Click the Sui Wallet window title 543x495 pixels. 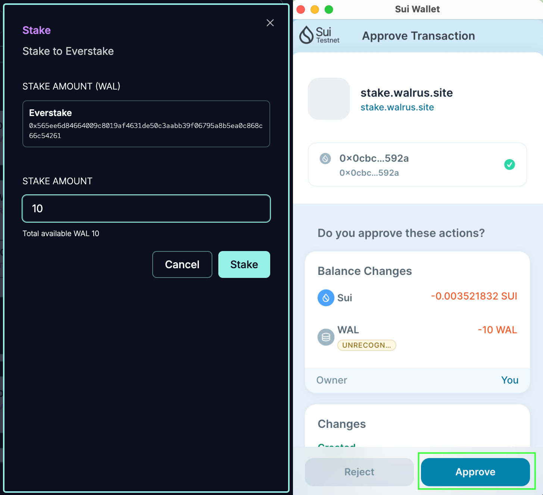click(417, 9)
